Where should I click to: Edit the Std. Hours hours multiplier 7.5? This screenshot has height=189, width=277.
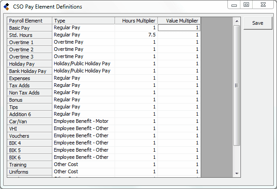[135, 35]
